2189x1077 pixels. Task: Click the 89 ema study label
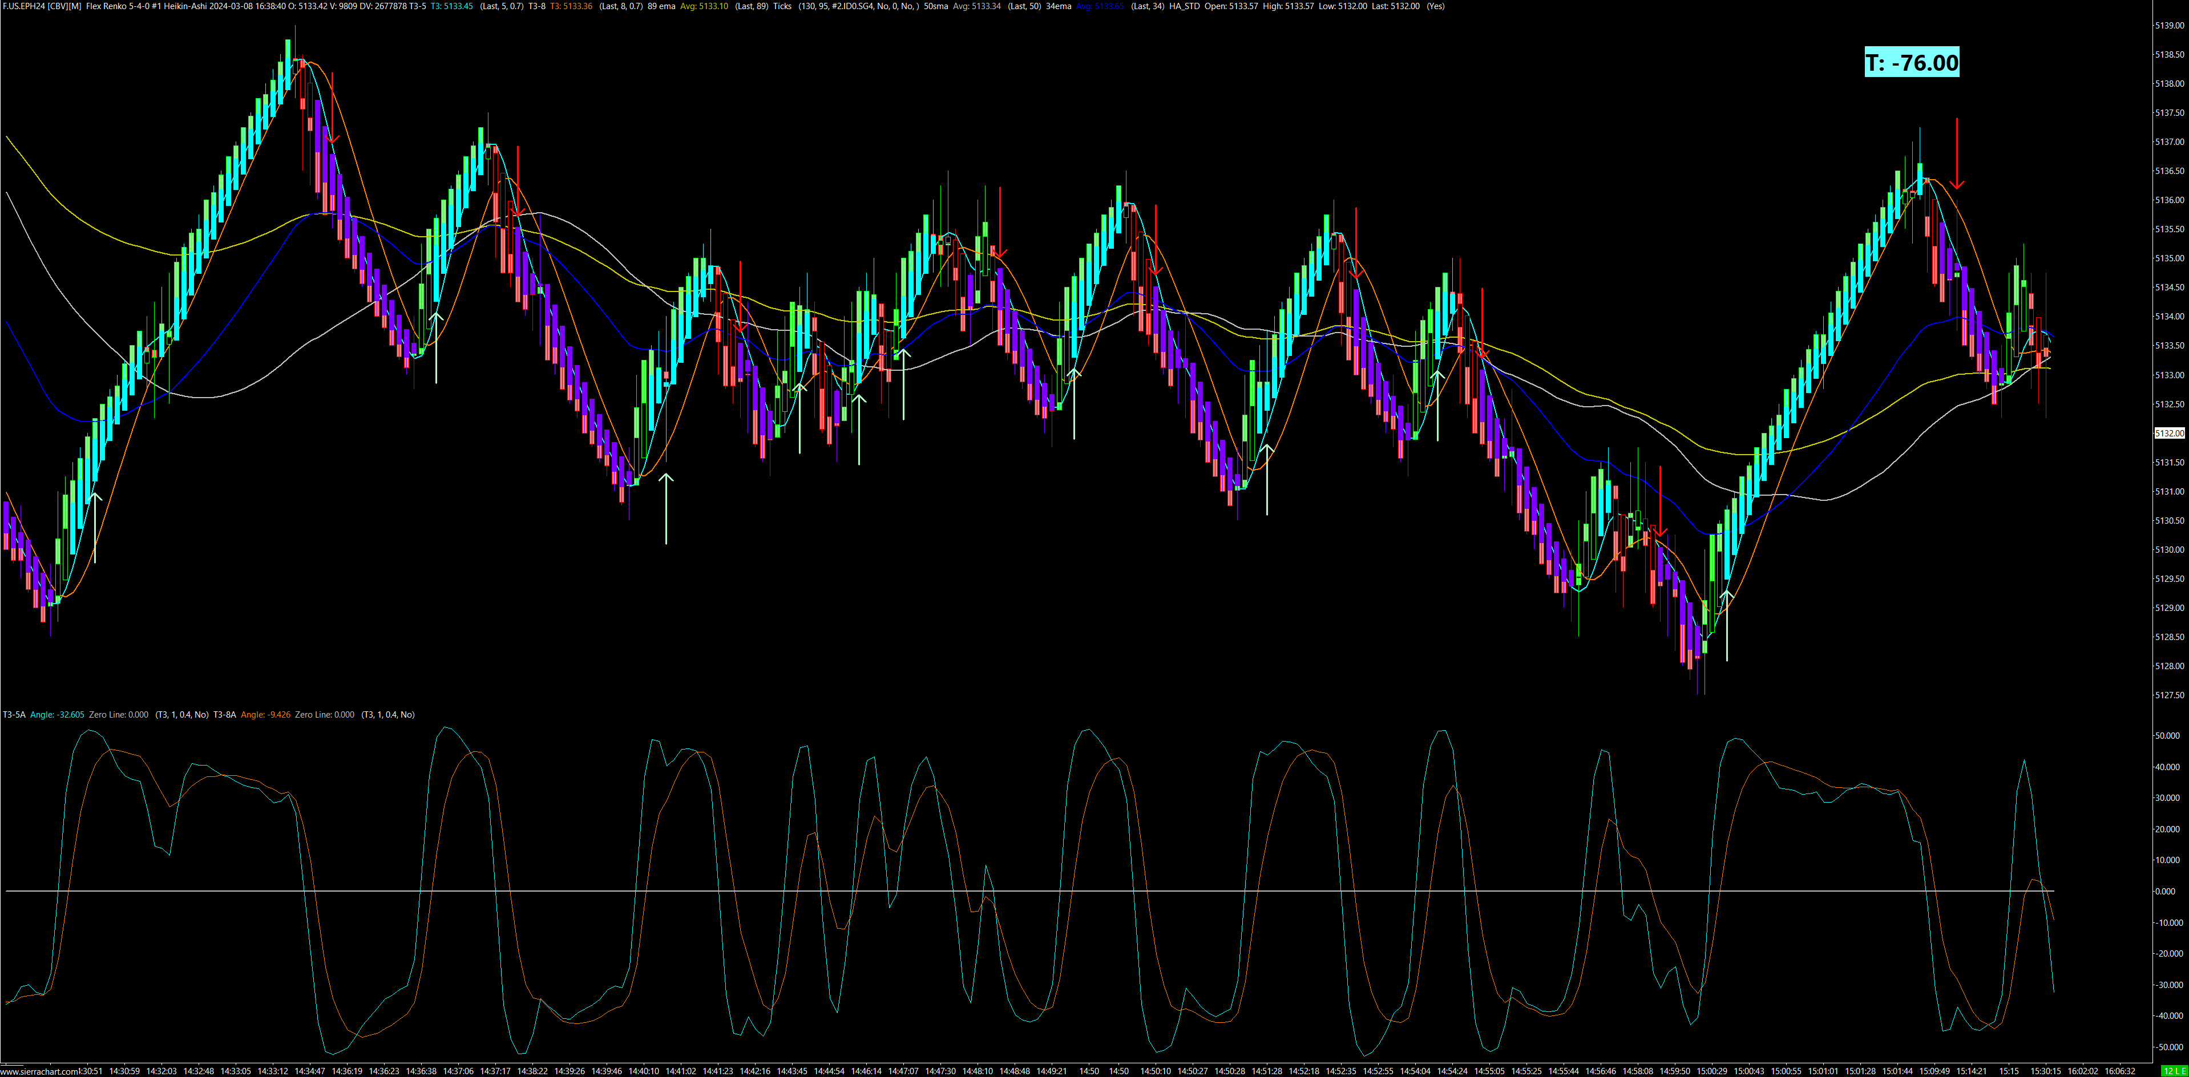(661, 6)
